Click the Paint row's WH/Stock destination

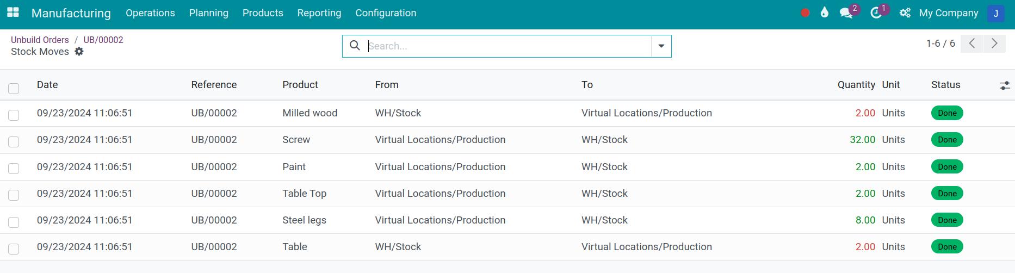coord(604,167)
